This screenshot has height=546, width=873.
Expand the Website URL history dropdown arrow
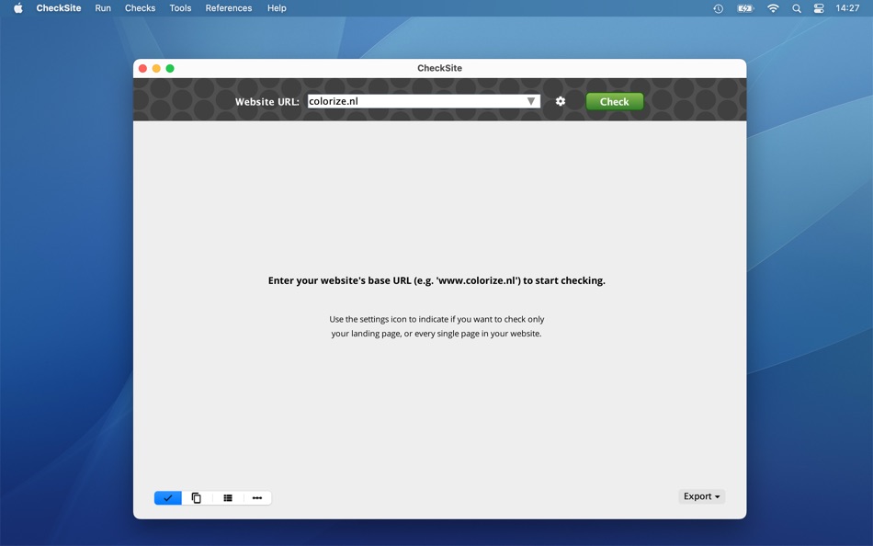point(531,101)
